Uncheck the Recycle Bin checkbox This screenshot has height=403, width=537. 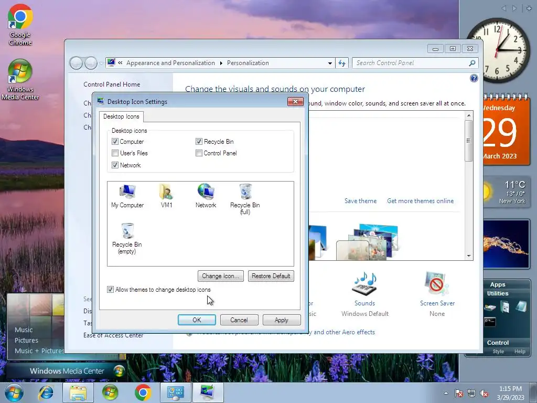(x=199, y=142)
